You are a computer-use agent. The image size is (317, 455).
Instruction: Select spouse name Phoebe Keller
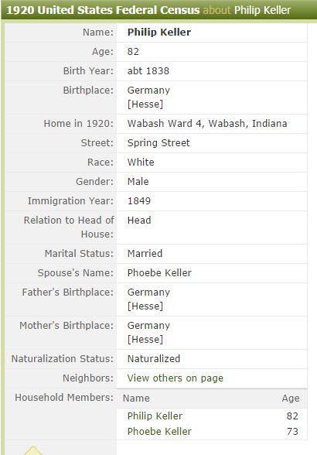[159, 272]
